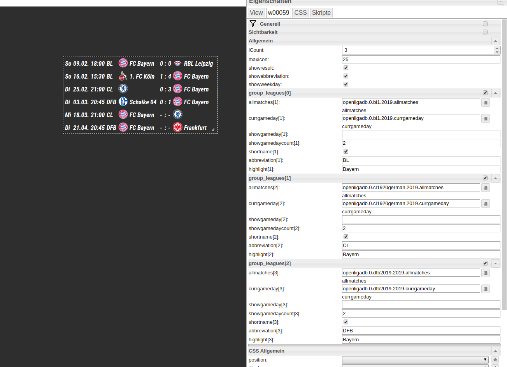
Task: Collapse the CSS Allgemein section
Action: (495, 351)
